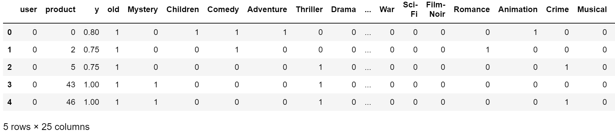Select the 'Thriller' column header
Image resolution: width=615 pixels, height=135 pixels.
tap(309, 9)
